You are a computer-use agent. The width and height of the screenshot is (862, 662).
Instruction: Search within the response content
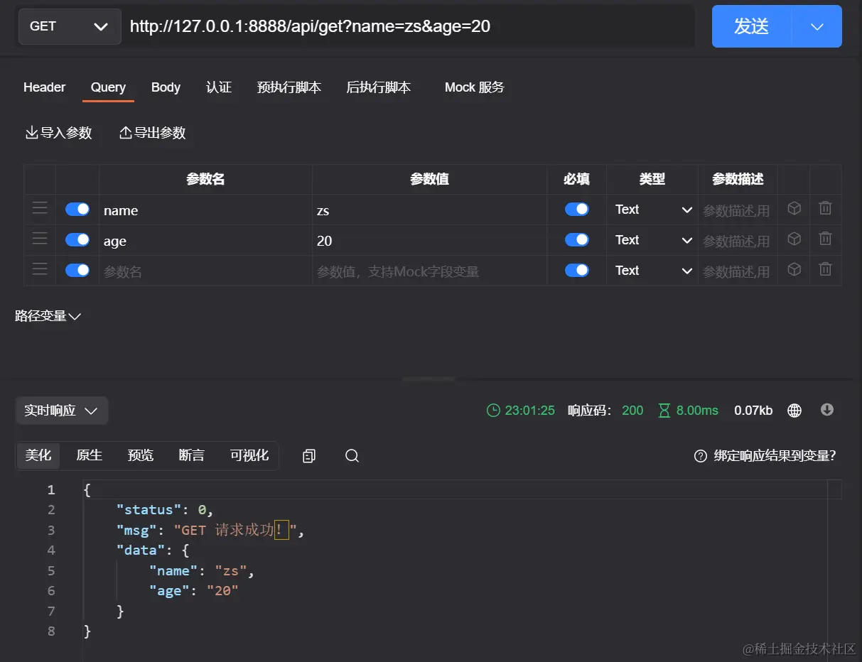(x=352, y=455)
